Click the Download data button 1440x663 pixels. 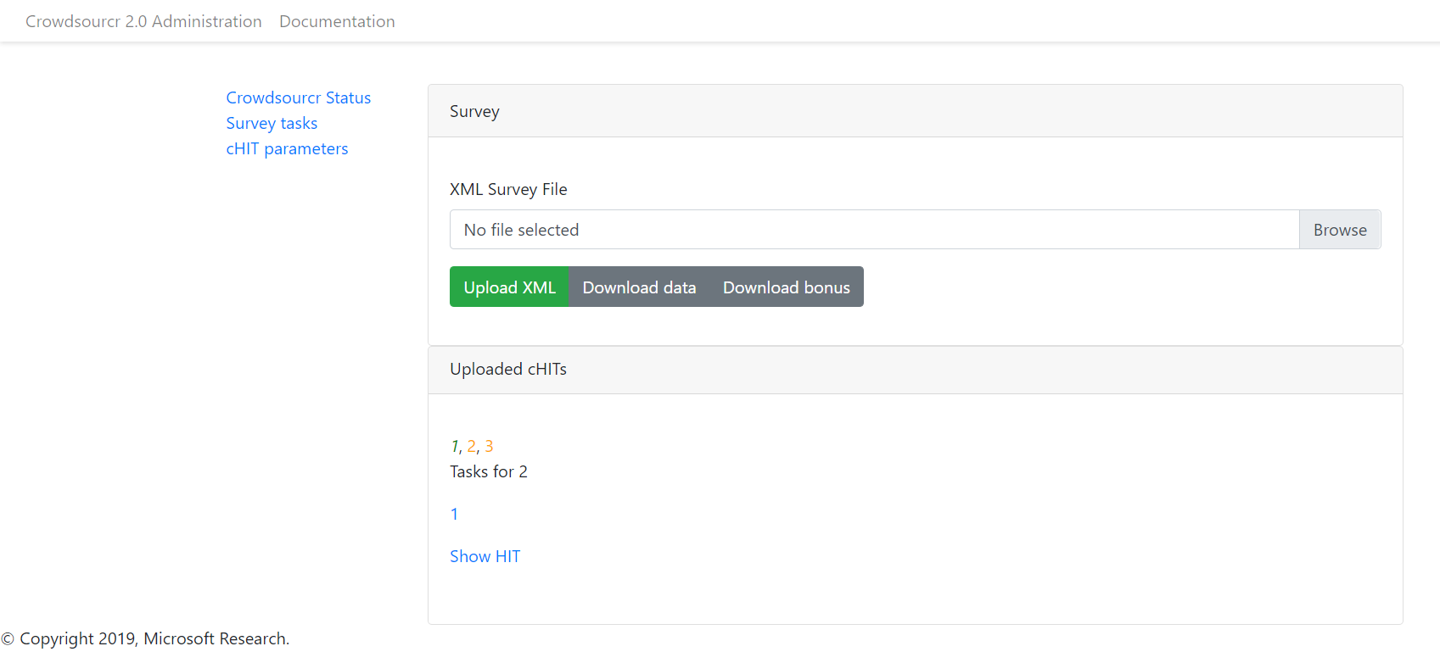tap(639, 287)
